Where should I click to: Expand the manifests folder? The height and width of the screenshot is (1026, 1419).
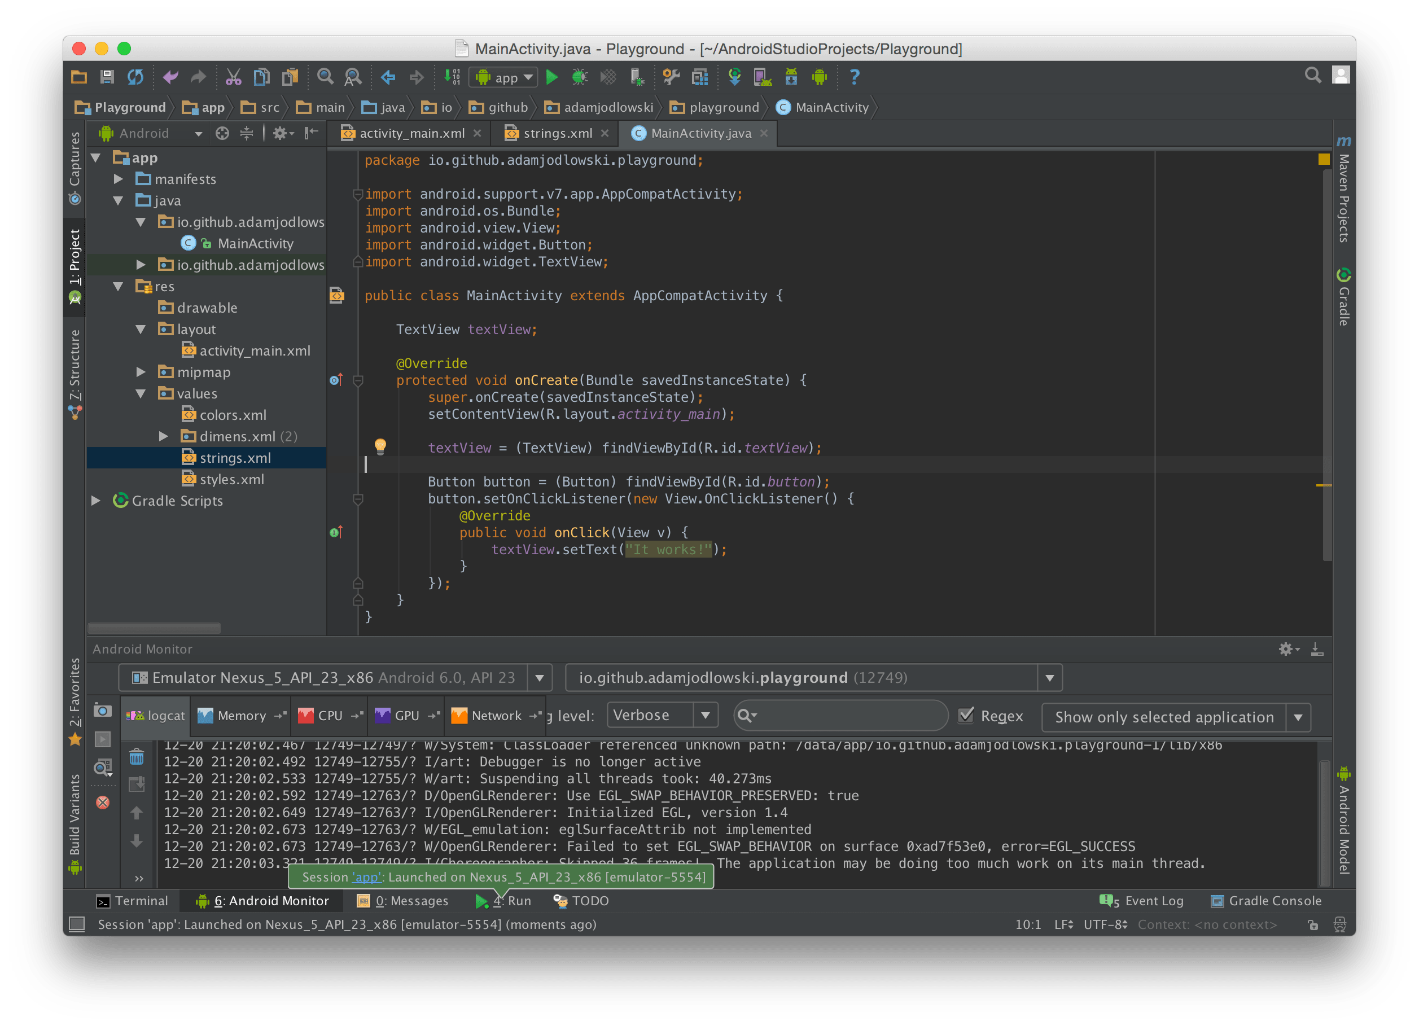coord(119,179)
